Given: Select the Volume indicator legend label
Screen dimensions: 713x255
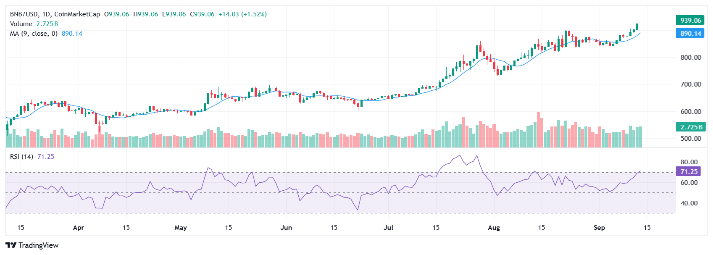Looking at the screenshot, I should (x=21, y=24).
